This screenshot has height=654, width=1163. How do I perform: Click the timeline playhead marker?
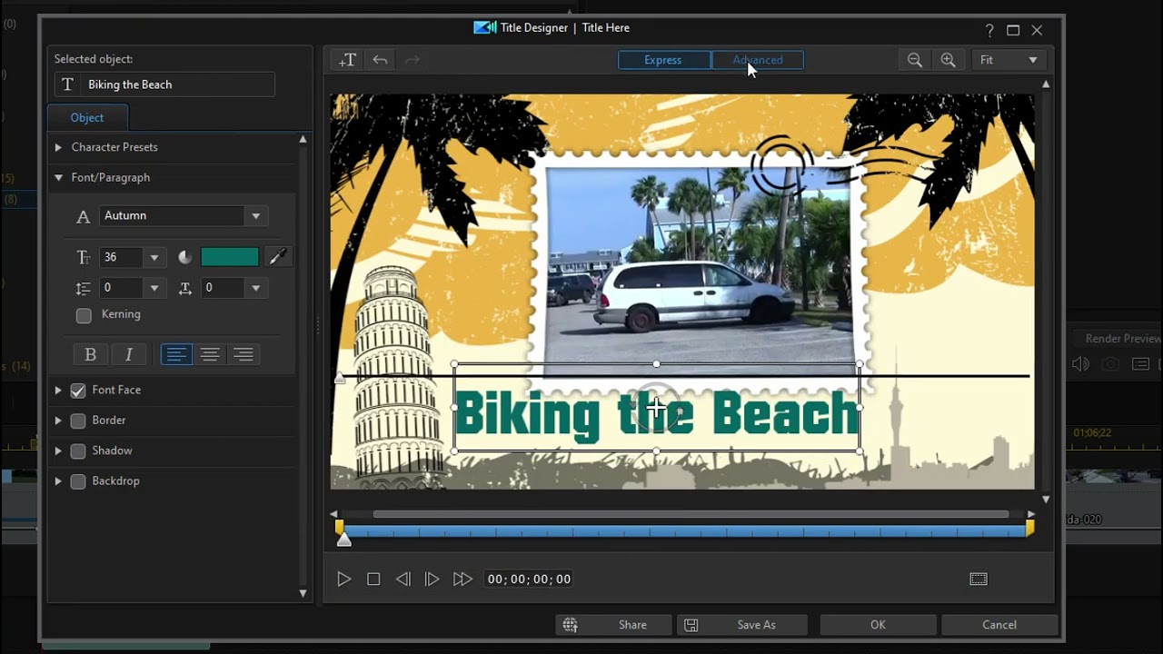coord(344,541)
